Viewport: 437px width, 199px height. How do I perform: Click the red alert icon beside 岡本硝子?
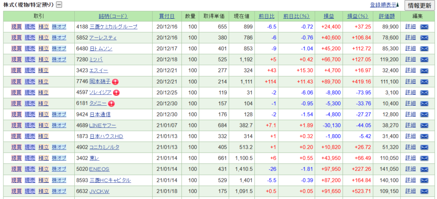[x=115, y=81]
